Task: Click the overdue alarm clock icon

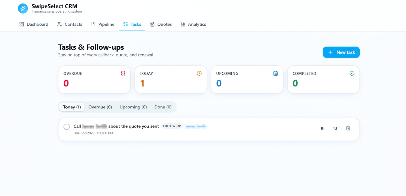Action: click(x=123, y=73)
